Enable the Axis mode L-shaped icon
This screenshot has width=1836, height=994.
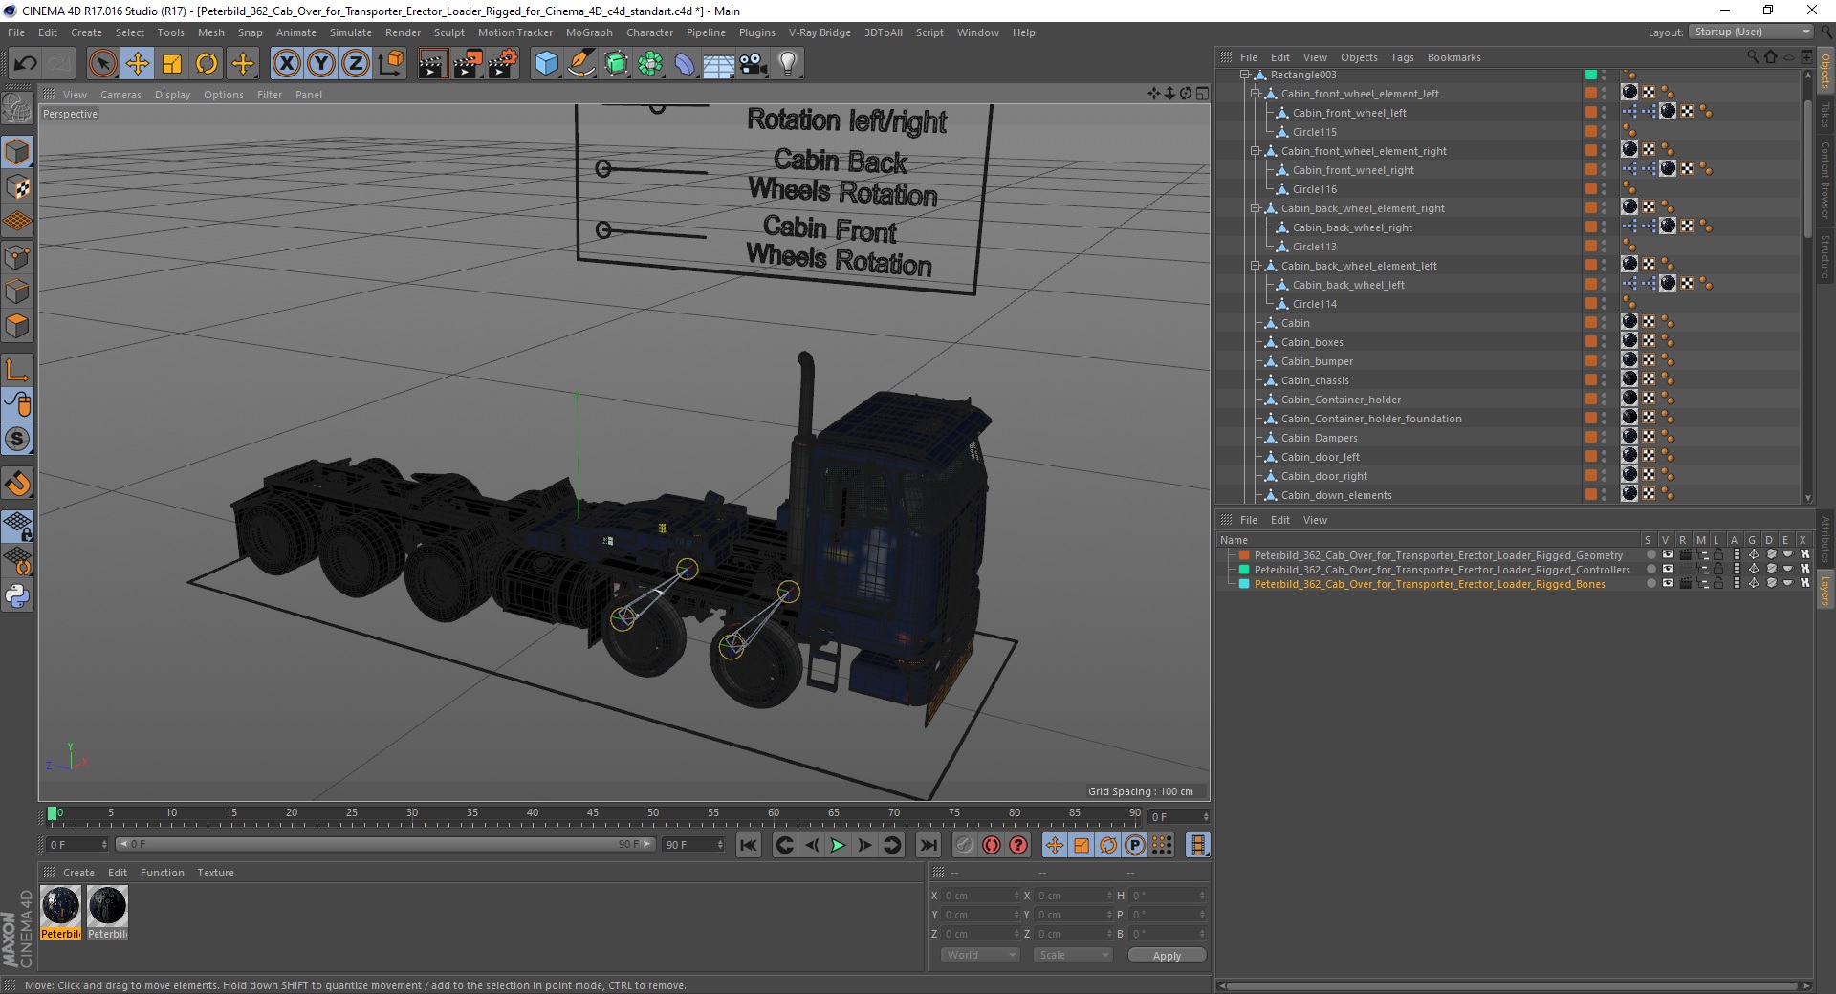coord(17,370)
